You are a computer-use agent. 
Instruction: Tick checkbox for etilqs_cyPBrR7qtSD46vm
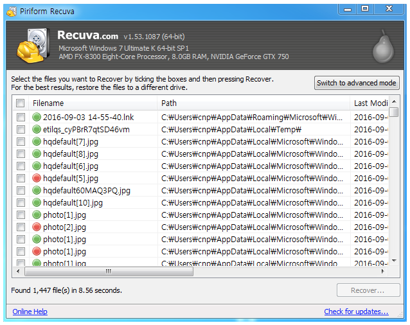[x=21, y=129]
